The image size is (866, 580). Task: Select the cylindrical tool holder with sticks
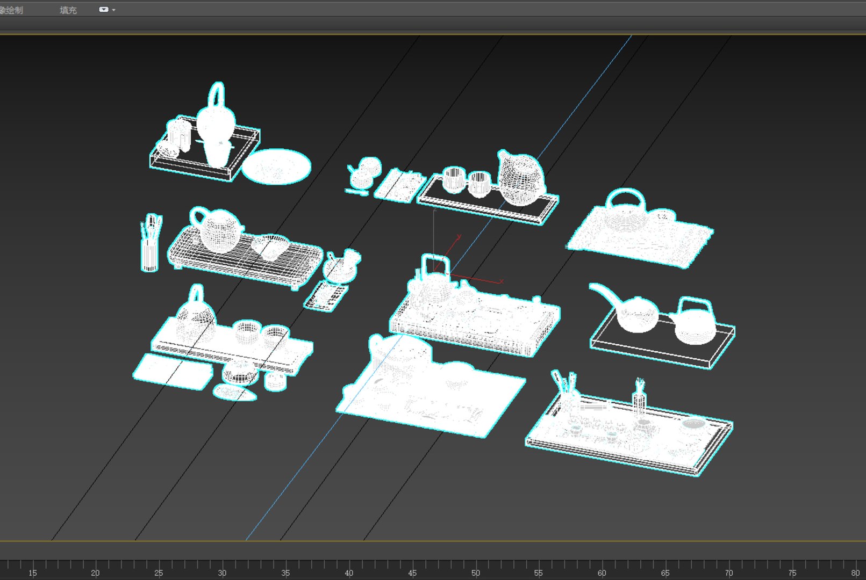[151, 243]
